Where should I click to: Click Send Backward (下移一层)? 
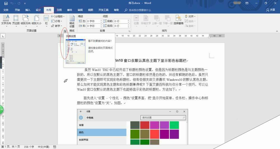click(167, 21)
